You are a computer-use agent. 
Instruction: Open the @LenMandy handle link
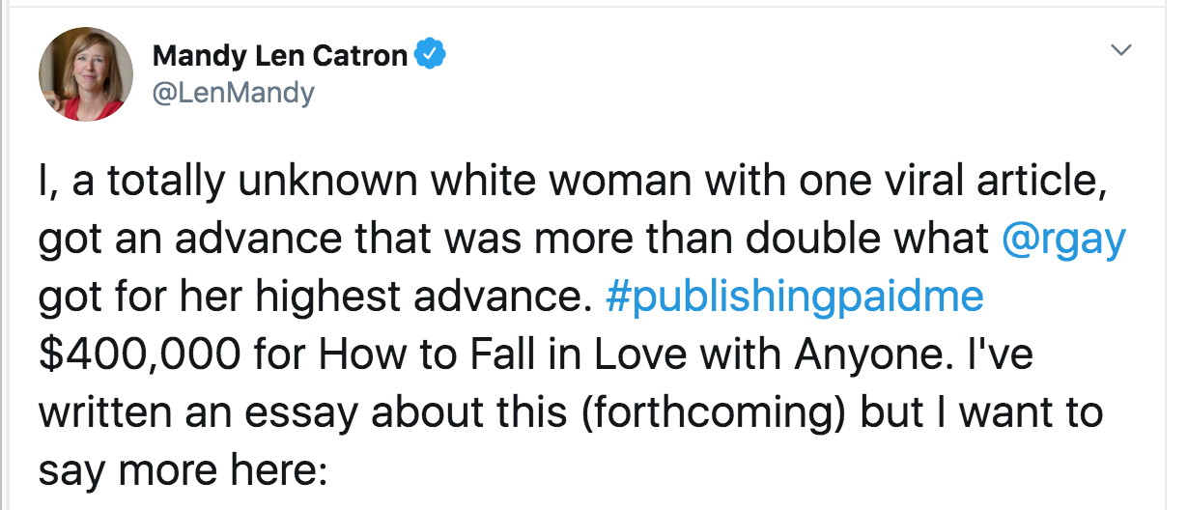click(233, 93)
